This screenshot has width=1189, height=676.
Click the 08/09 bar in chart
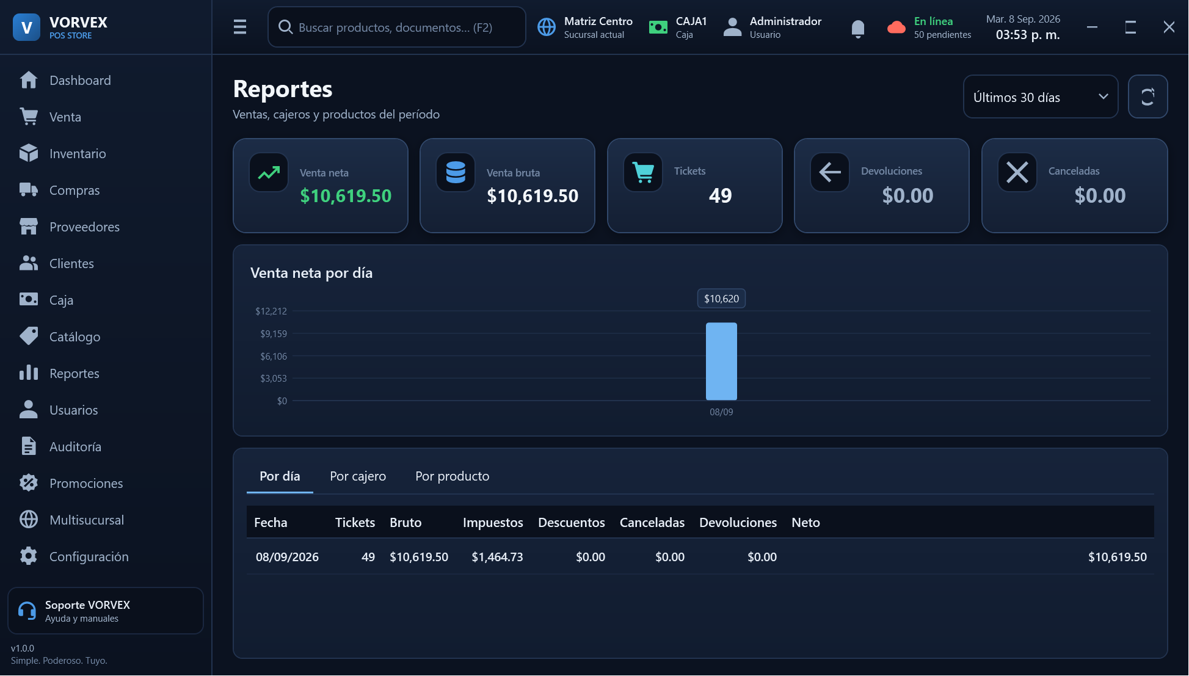coord(721,362)
